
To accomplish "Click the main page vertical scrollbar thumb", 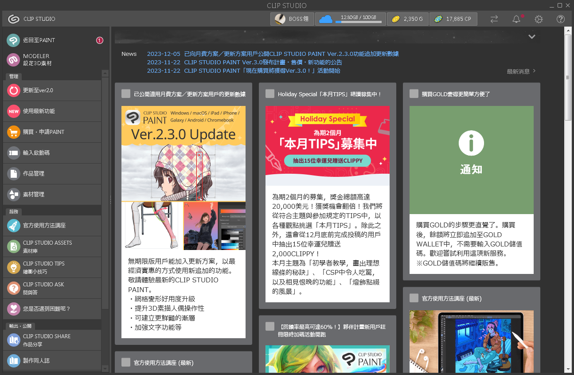I will [x=568, y=78].
